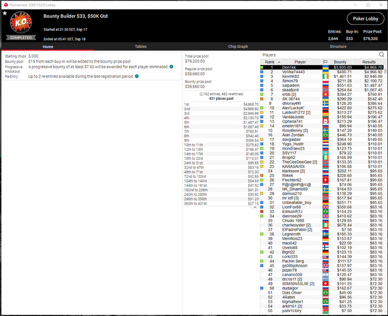Screen dimensions: 388x316
Task: Click the Greece flag next to drcris11 [2]
Action: pos(325,279)
